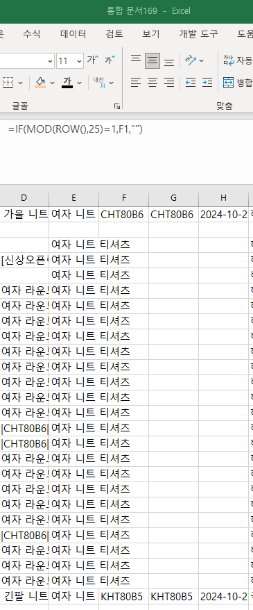This screenshot has height=610, width=253.
Task: Select the CHT80B6 cell in column F
Action: point(124,215)
